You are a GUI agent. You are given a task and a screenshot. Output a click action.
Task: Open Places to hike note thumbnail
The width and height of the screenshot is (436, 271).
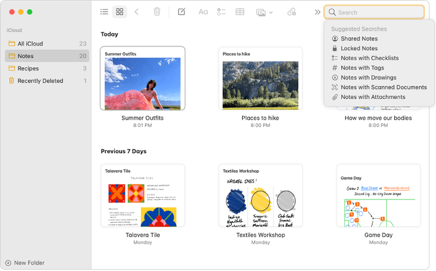point(260,78)
